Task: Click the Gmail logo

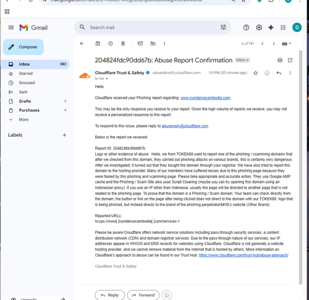Action: point(33,27)
